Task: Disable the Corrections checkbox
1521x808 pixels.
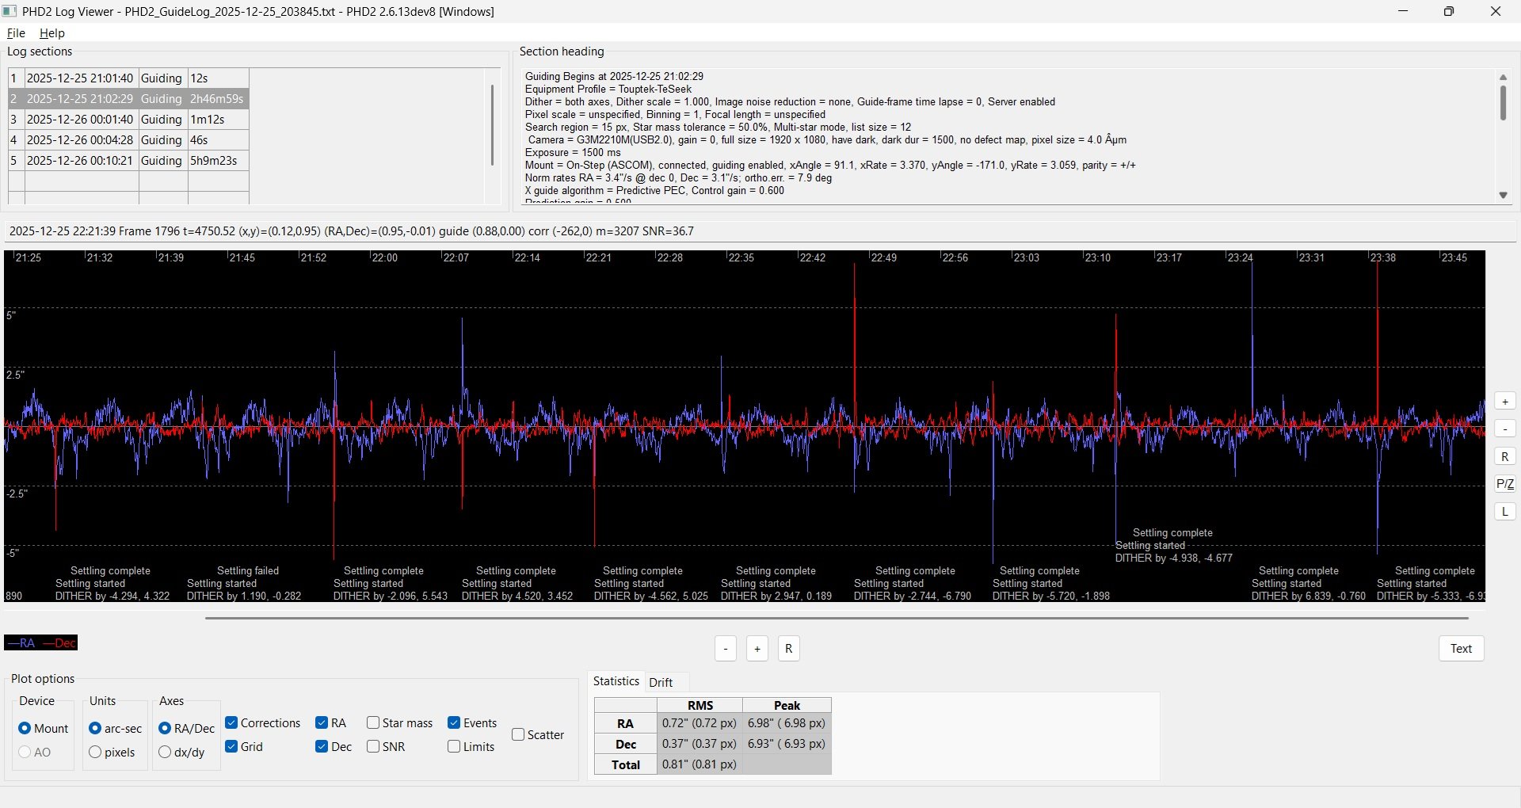Action: coord(232,722)
